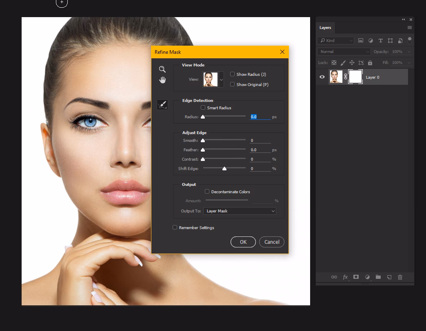Screen dimensions: 426x331
Task: Check Decontaminate Colors option
Action: coord(207,192)
